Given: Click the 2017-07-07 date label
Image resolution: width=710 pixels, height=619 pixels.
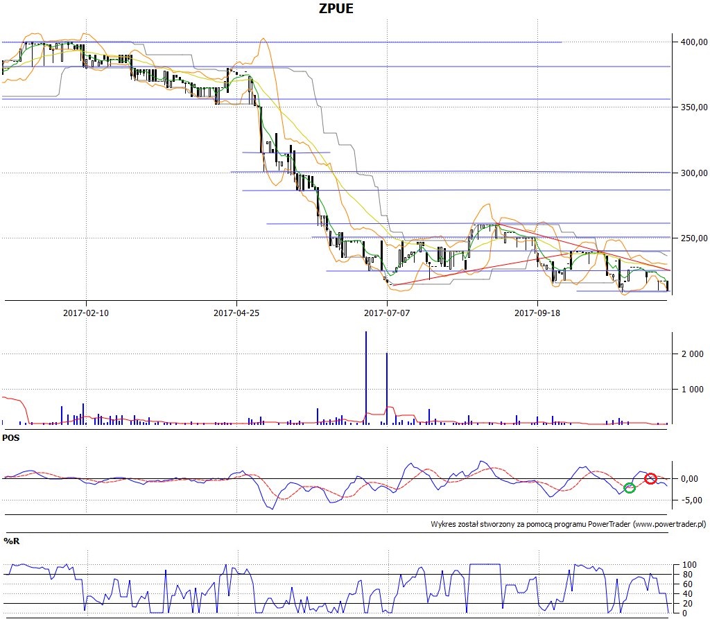Looking at the screenshot, I should (387, 313).
